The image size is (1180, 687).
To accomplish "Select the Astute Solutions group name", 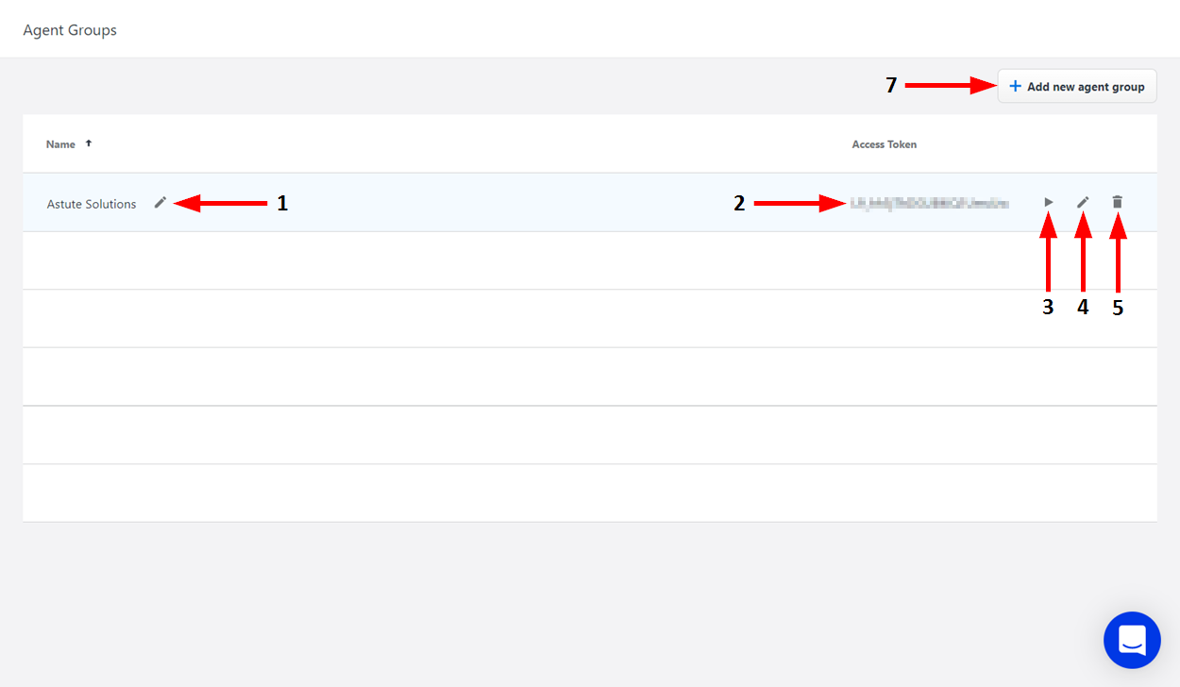I will pyautogui.click(x=92, y=204).
